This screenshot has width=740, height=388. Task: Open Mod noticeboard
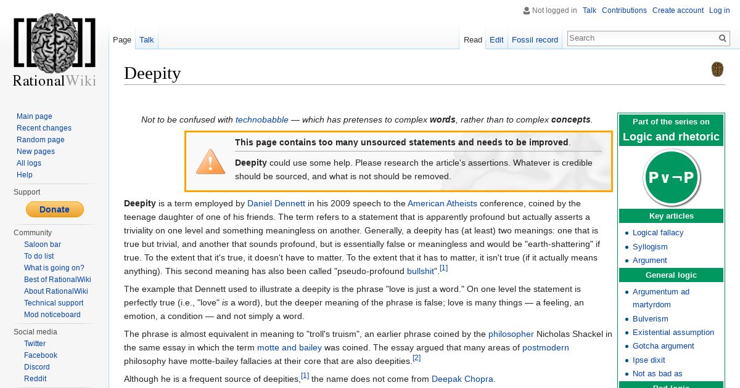pyautogui.click(x=52, y=315)
